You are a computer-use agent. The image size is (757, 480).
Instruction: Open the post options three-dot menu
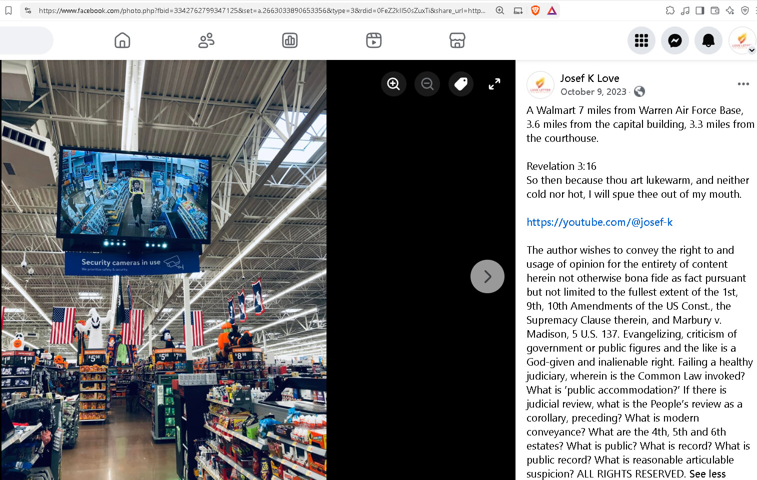pyautogui.click(x=743, y=84)
